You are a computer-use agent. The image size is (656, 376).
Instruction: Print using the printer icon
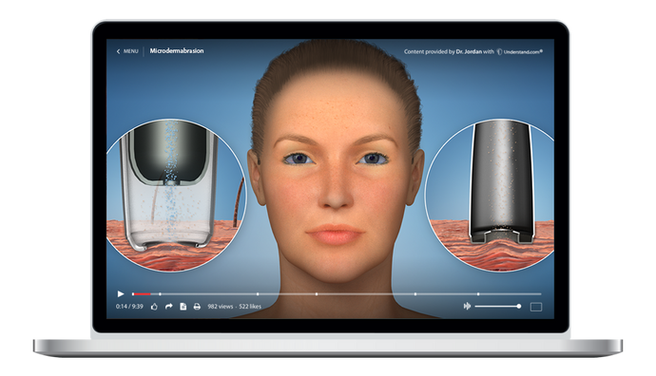tap(197, 307)
